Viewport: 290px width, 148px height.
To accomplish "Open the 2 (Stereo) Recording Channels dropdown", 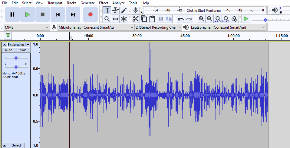I will click(x=158, y=27).
